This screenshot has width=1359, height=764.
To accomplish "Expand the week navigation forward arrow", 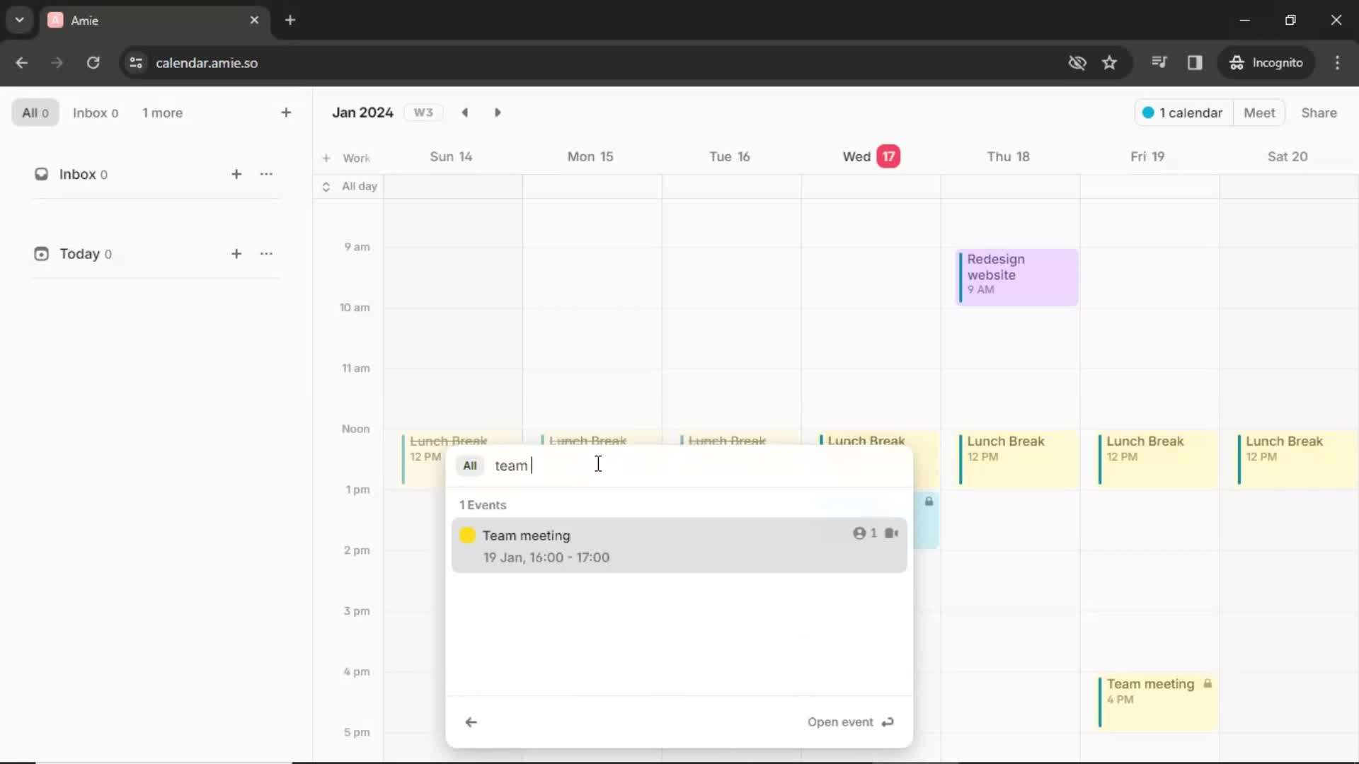I will [499, 112].
